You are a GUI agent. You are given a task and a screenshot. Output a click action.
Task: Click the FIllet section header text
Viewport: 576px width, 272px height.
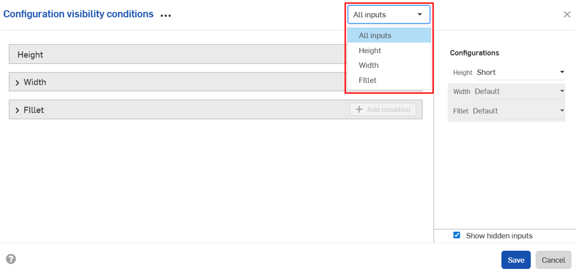click(34, 110)
